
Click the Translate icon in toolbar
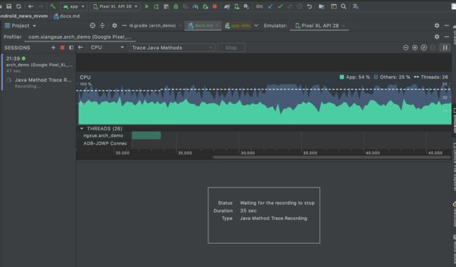pyautogui.click(x=356, y=6)
